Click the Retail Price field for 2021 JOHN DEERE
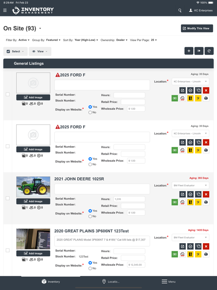The width and height of the screenshot is (217, 290). pos(133,206)
